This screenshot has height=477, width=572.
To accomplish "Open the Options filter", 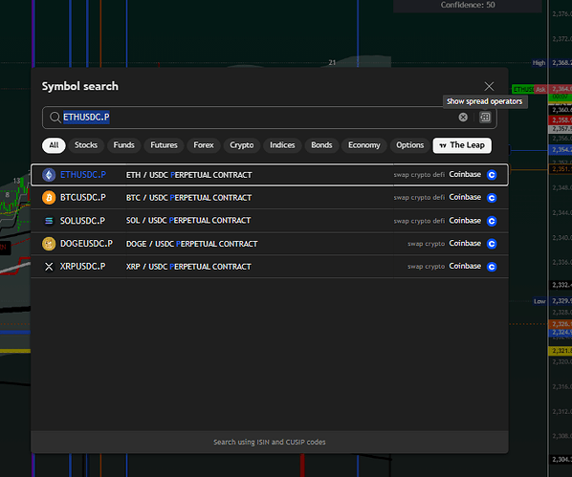I will click(x=410, y=145).
